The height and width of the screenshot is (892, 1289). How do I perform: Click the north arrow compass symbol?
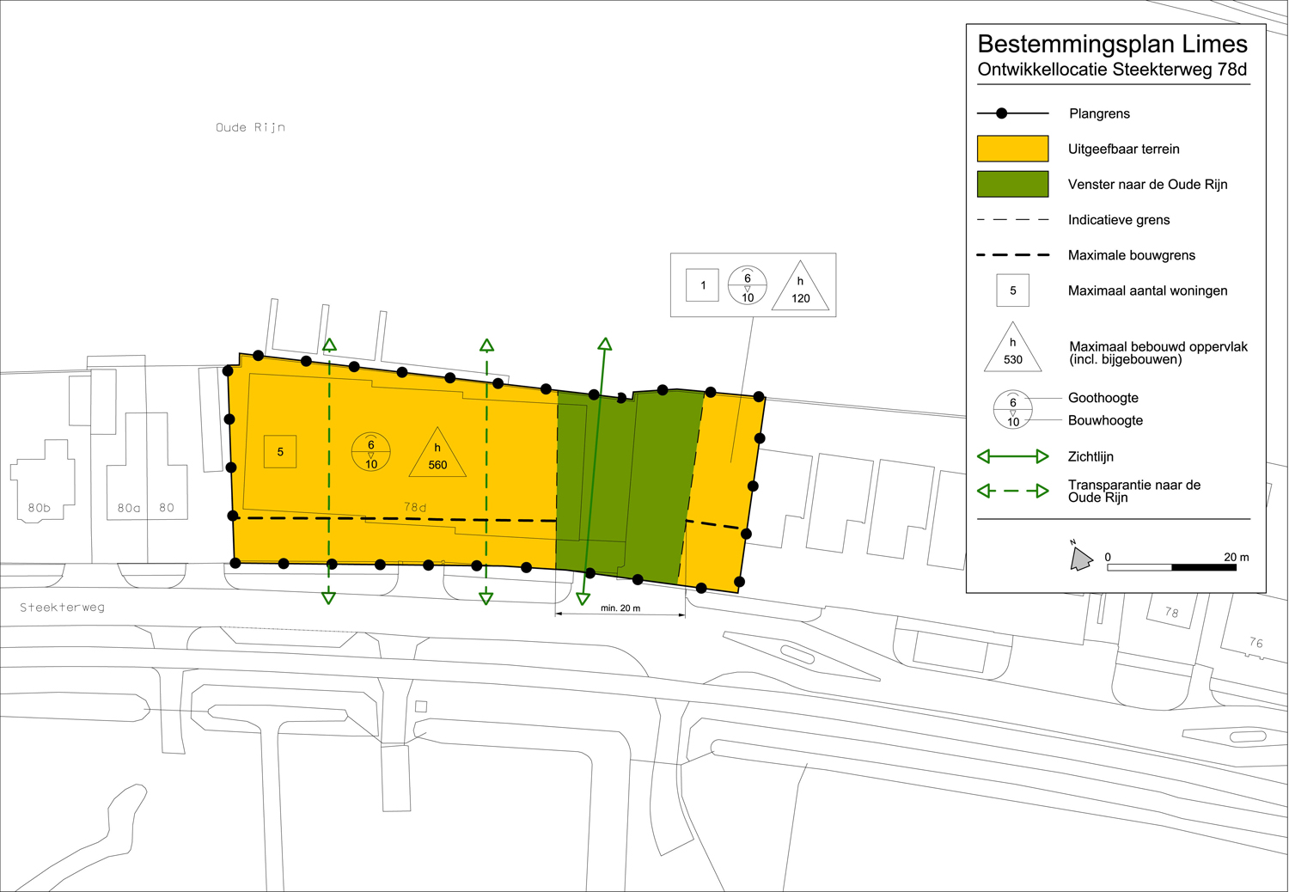(1080, 557)
